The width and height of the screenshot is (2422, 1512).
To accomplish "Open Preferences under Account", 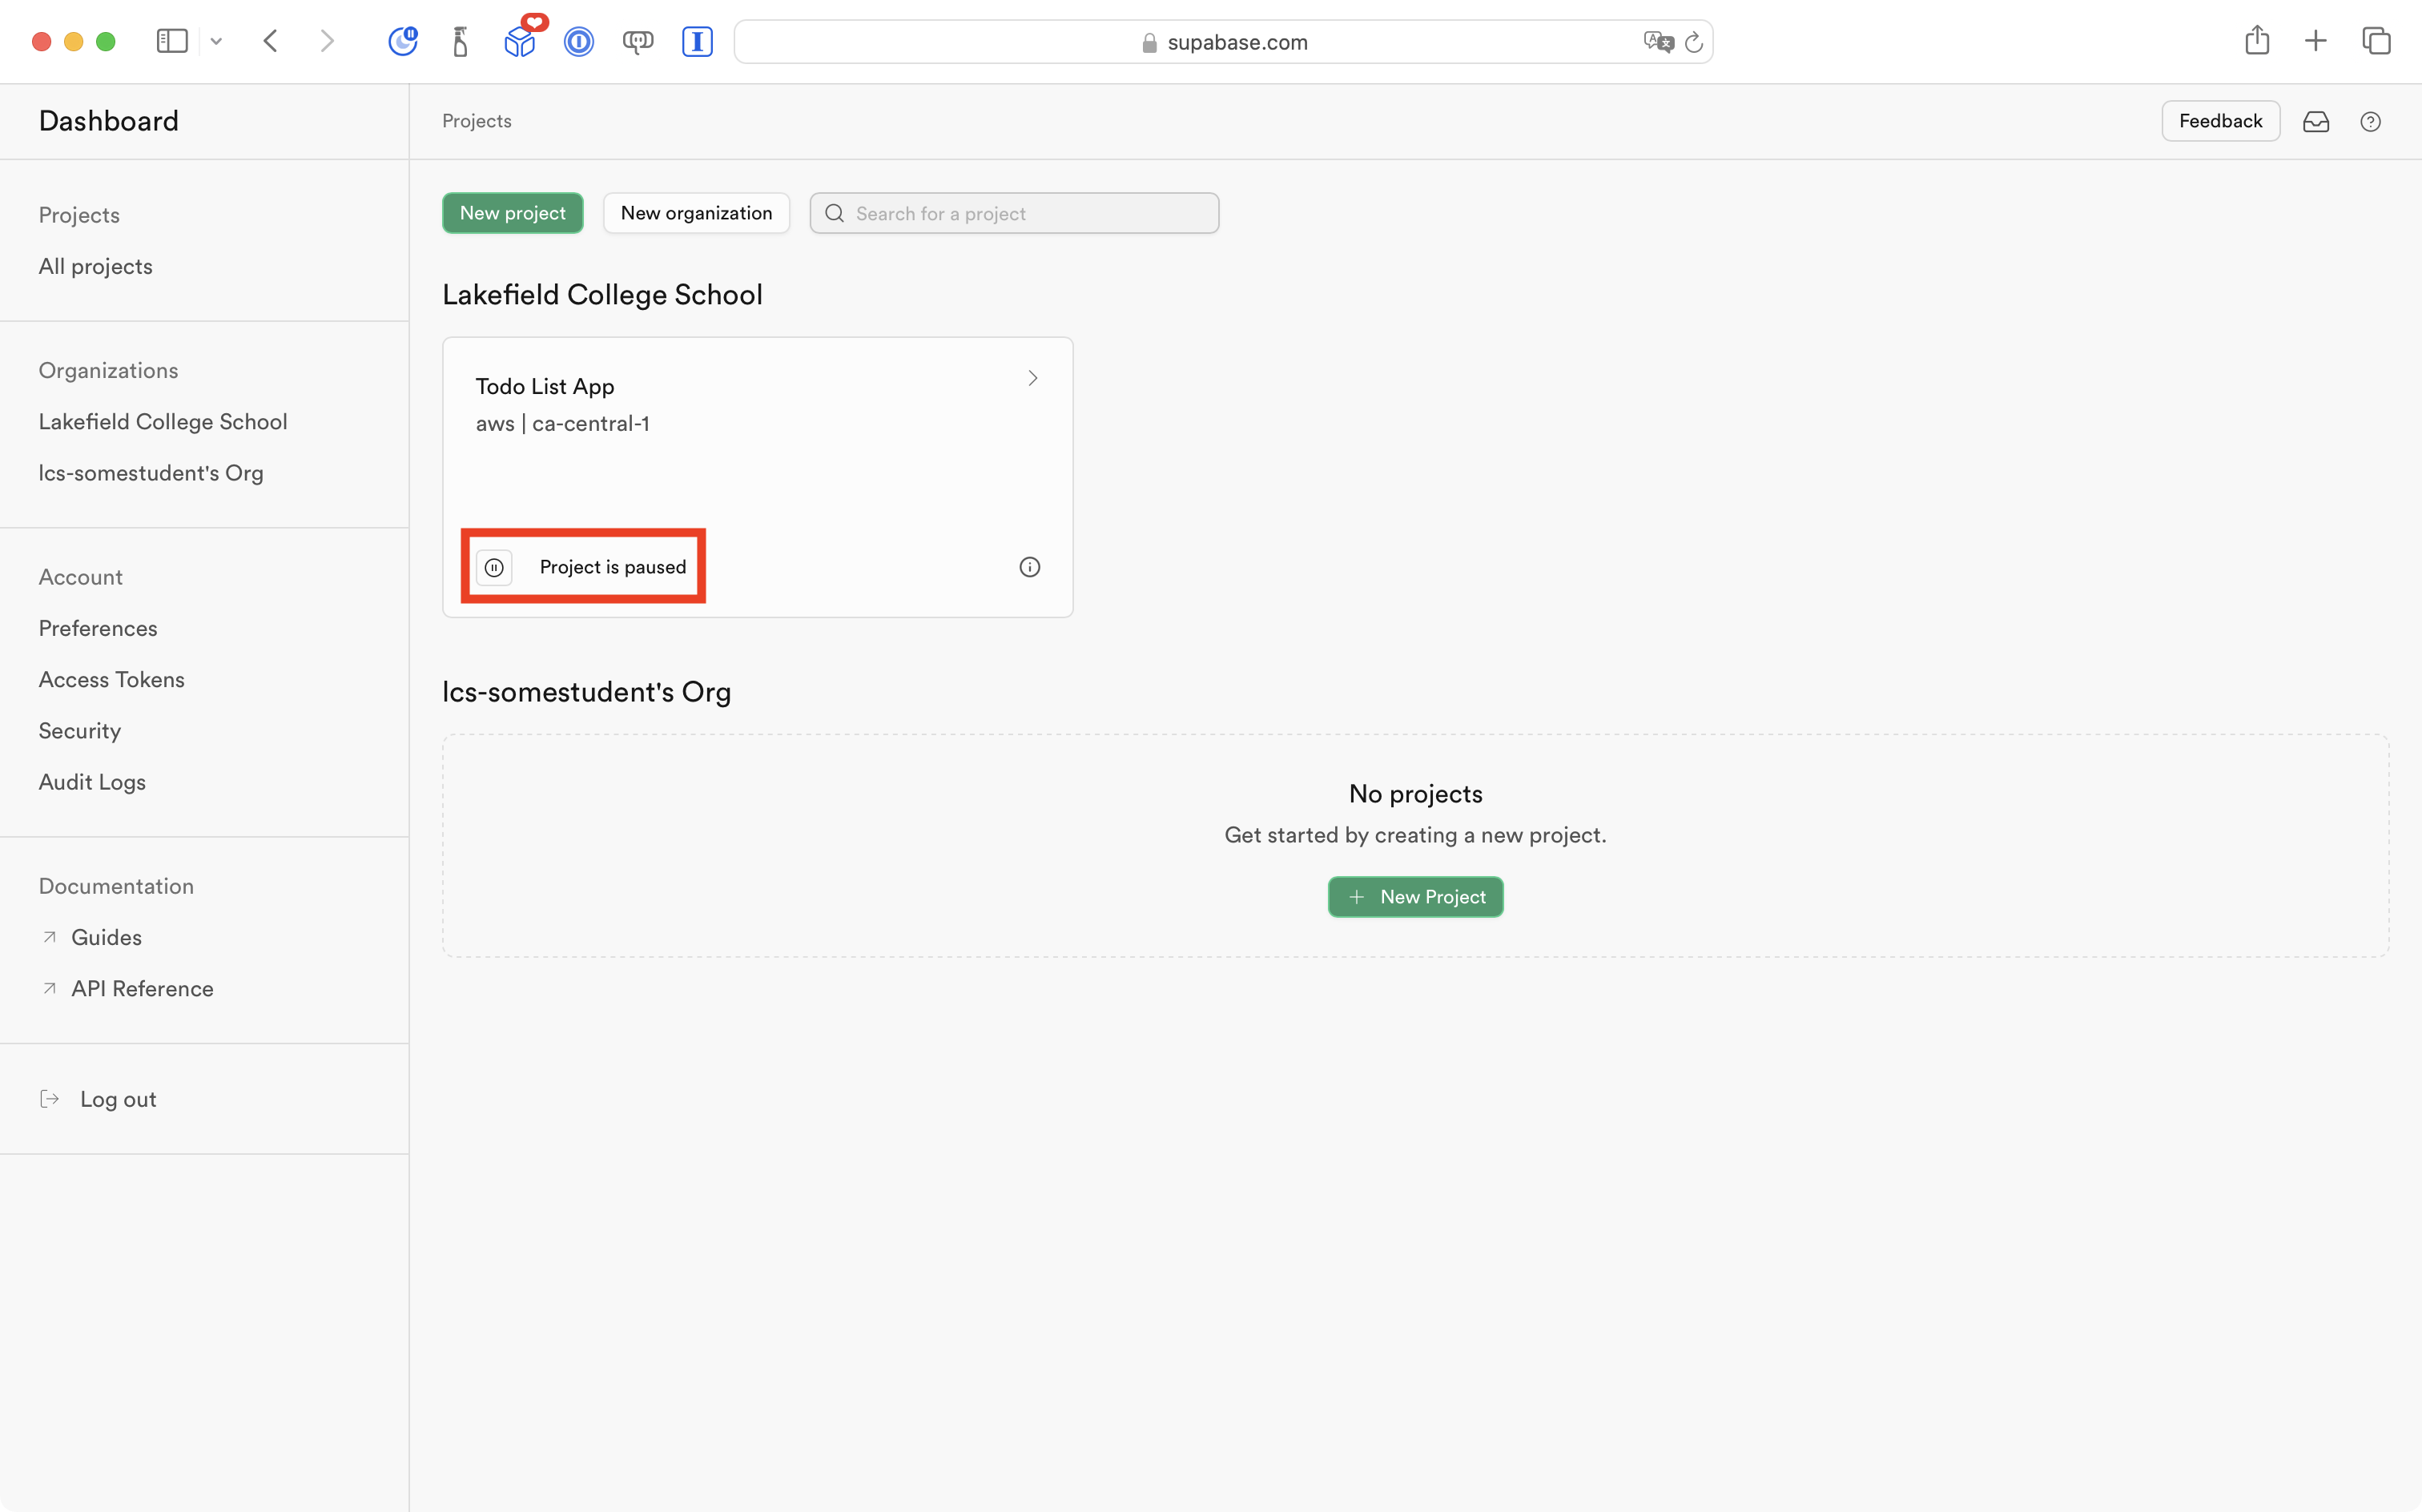I will coord(98,628).
